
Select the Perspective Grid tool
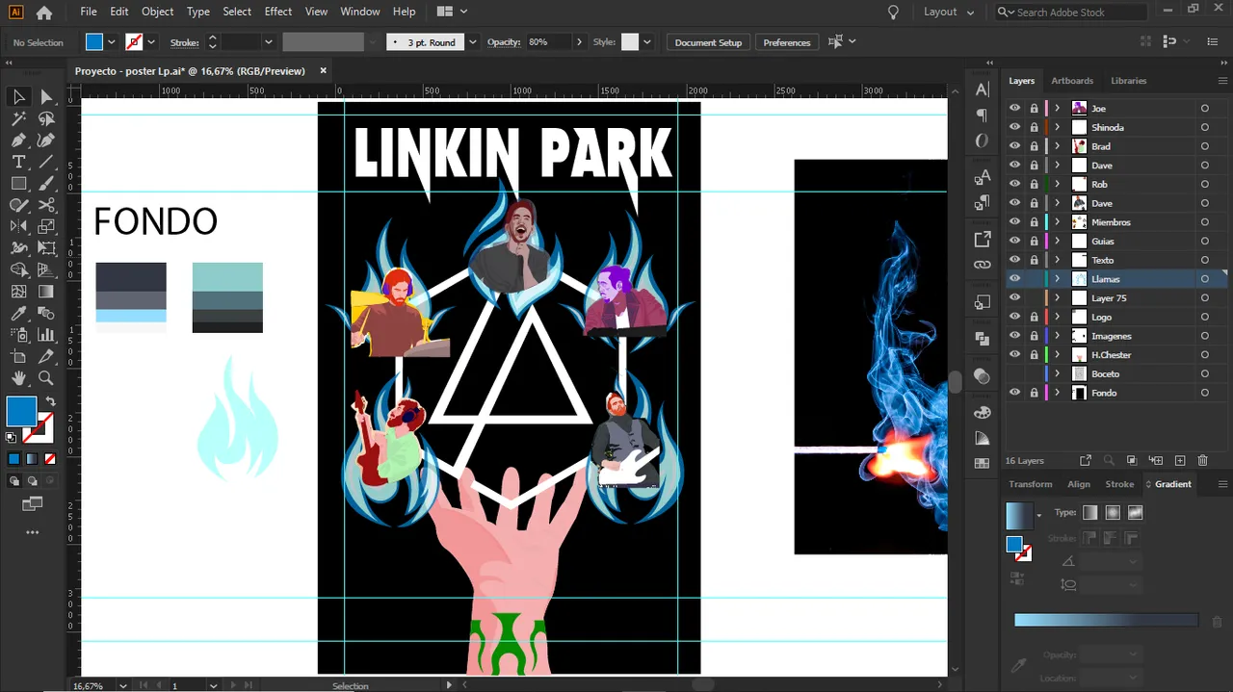point(46,269)
